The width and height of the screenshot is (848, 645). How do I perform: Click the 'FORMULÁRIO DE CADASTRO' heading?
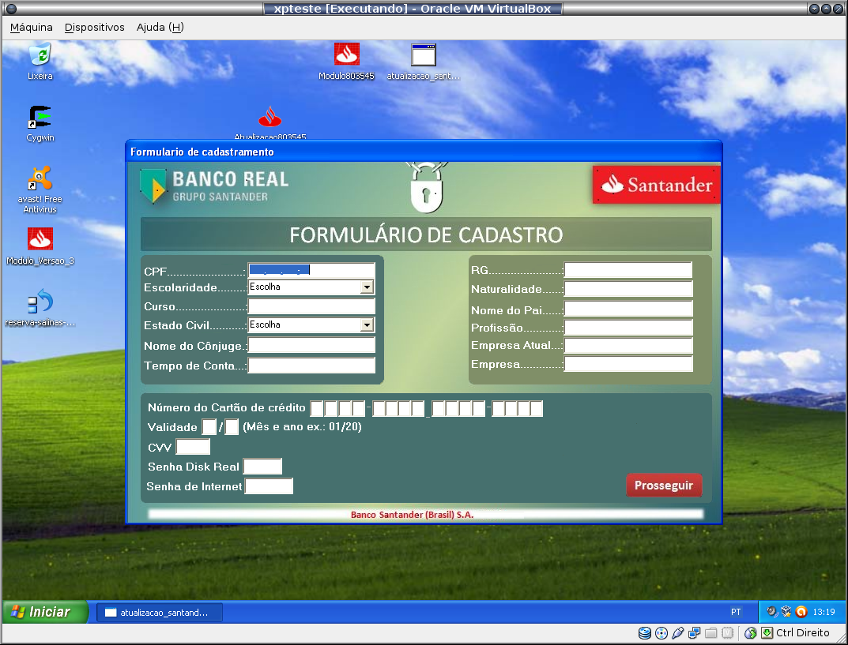tap(426, 235)
